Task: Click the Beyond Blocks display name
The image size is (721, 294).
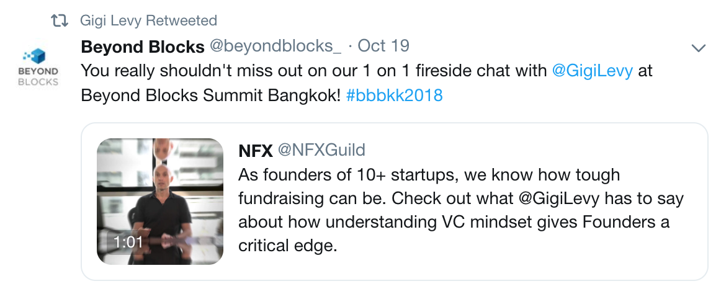Action: pyautogui.click(x=143, y=46)
